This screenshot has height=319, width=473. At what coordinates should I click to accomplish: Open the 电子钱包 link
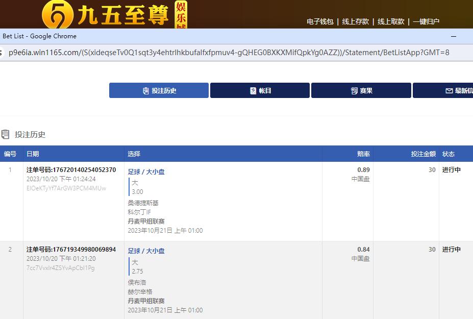(x=320, y=21)
